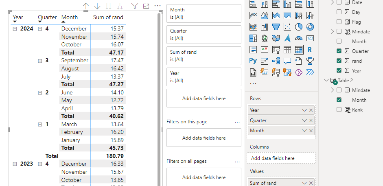Viewport: 383px width, 186px height.
Task: Check Mindate checkbox under Table 2
Action: tap(339, 90)
